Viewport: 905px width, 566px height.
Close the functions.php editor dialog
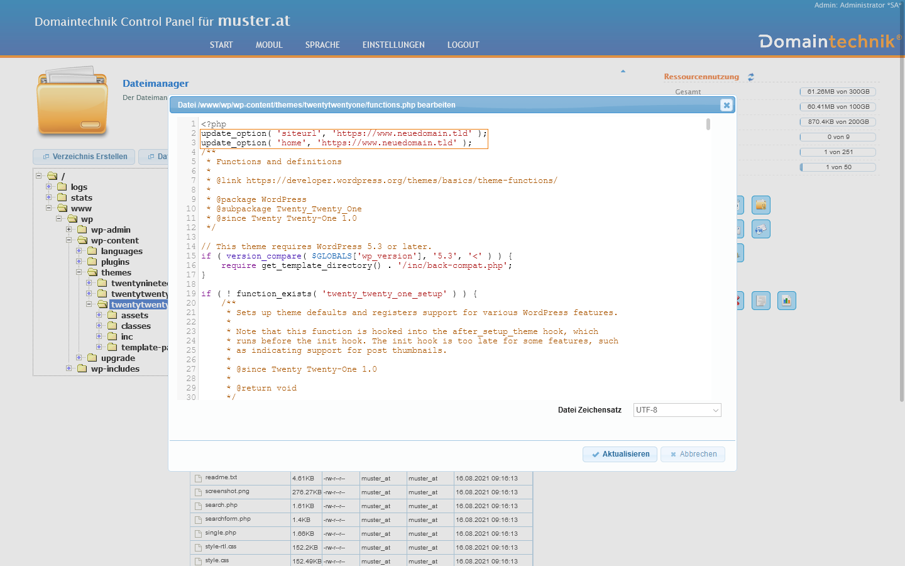click(727, 105)
